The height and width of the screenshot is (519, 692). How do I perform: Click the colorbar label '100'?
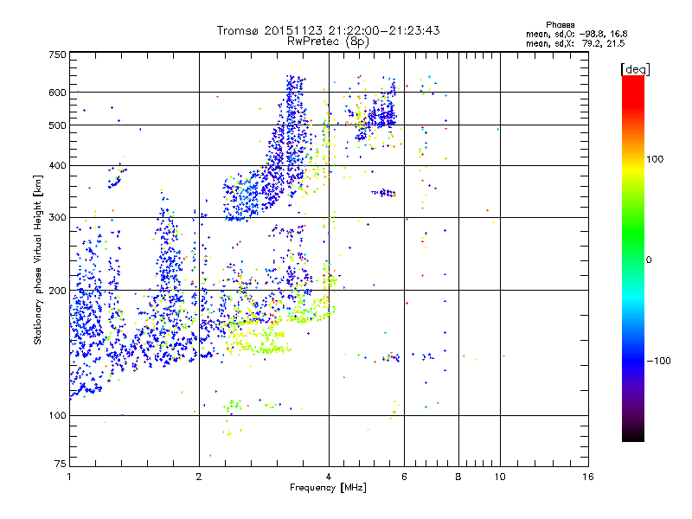pos(655,159)
